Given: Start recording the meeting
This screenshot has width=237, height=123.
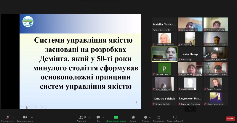Looking at the screenshot, I should pos(133,118).
